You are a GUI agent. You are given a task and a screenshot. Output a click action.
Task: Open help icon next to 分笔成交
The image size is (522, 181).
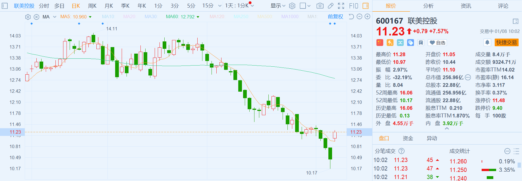401,151
